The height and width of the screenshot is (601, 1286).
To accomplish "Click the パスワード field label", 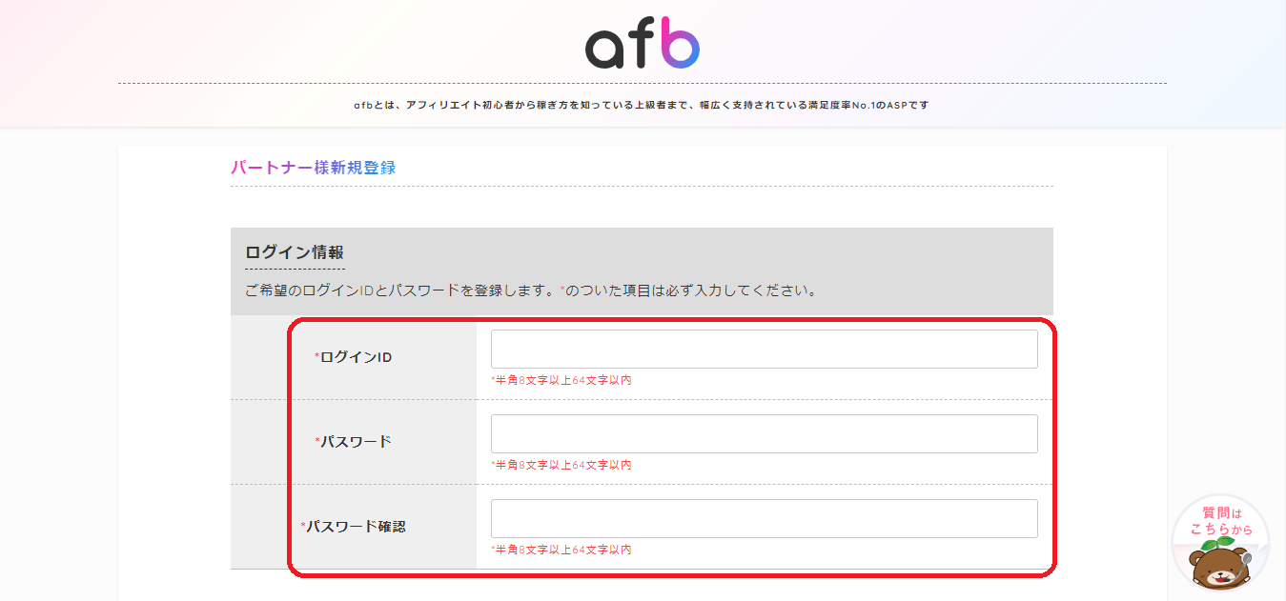I will point(353,442).
